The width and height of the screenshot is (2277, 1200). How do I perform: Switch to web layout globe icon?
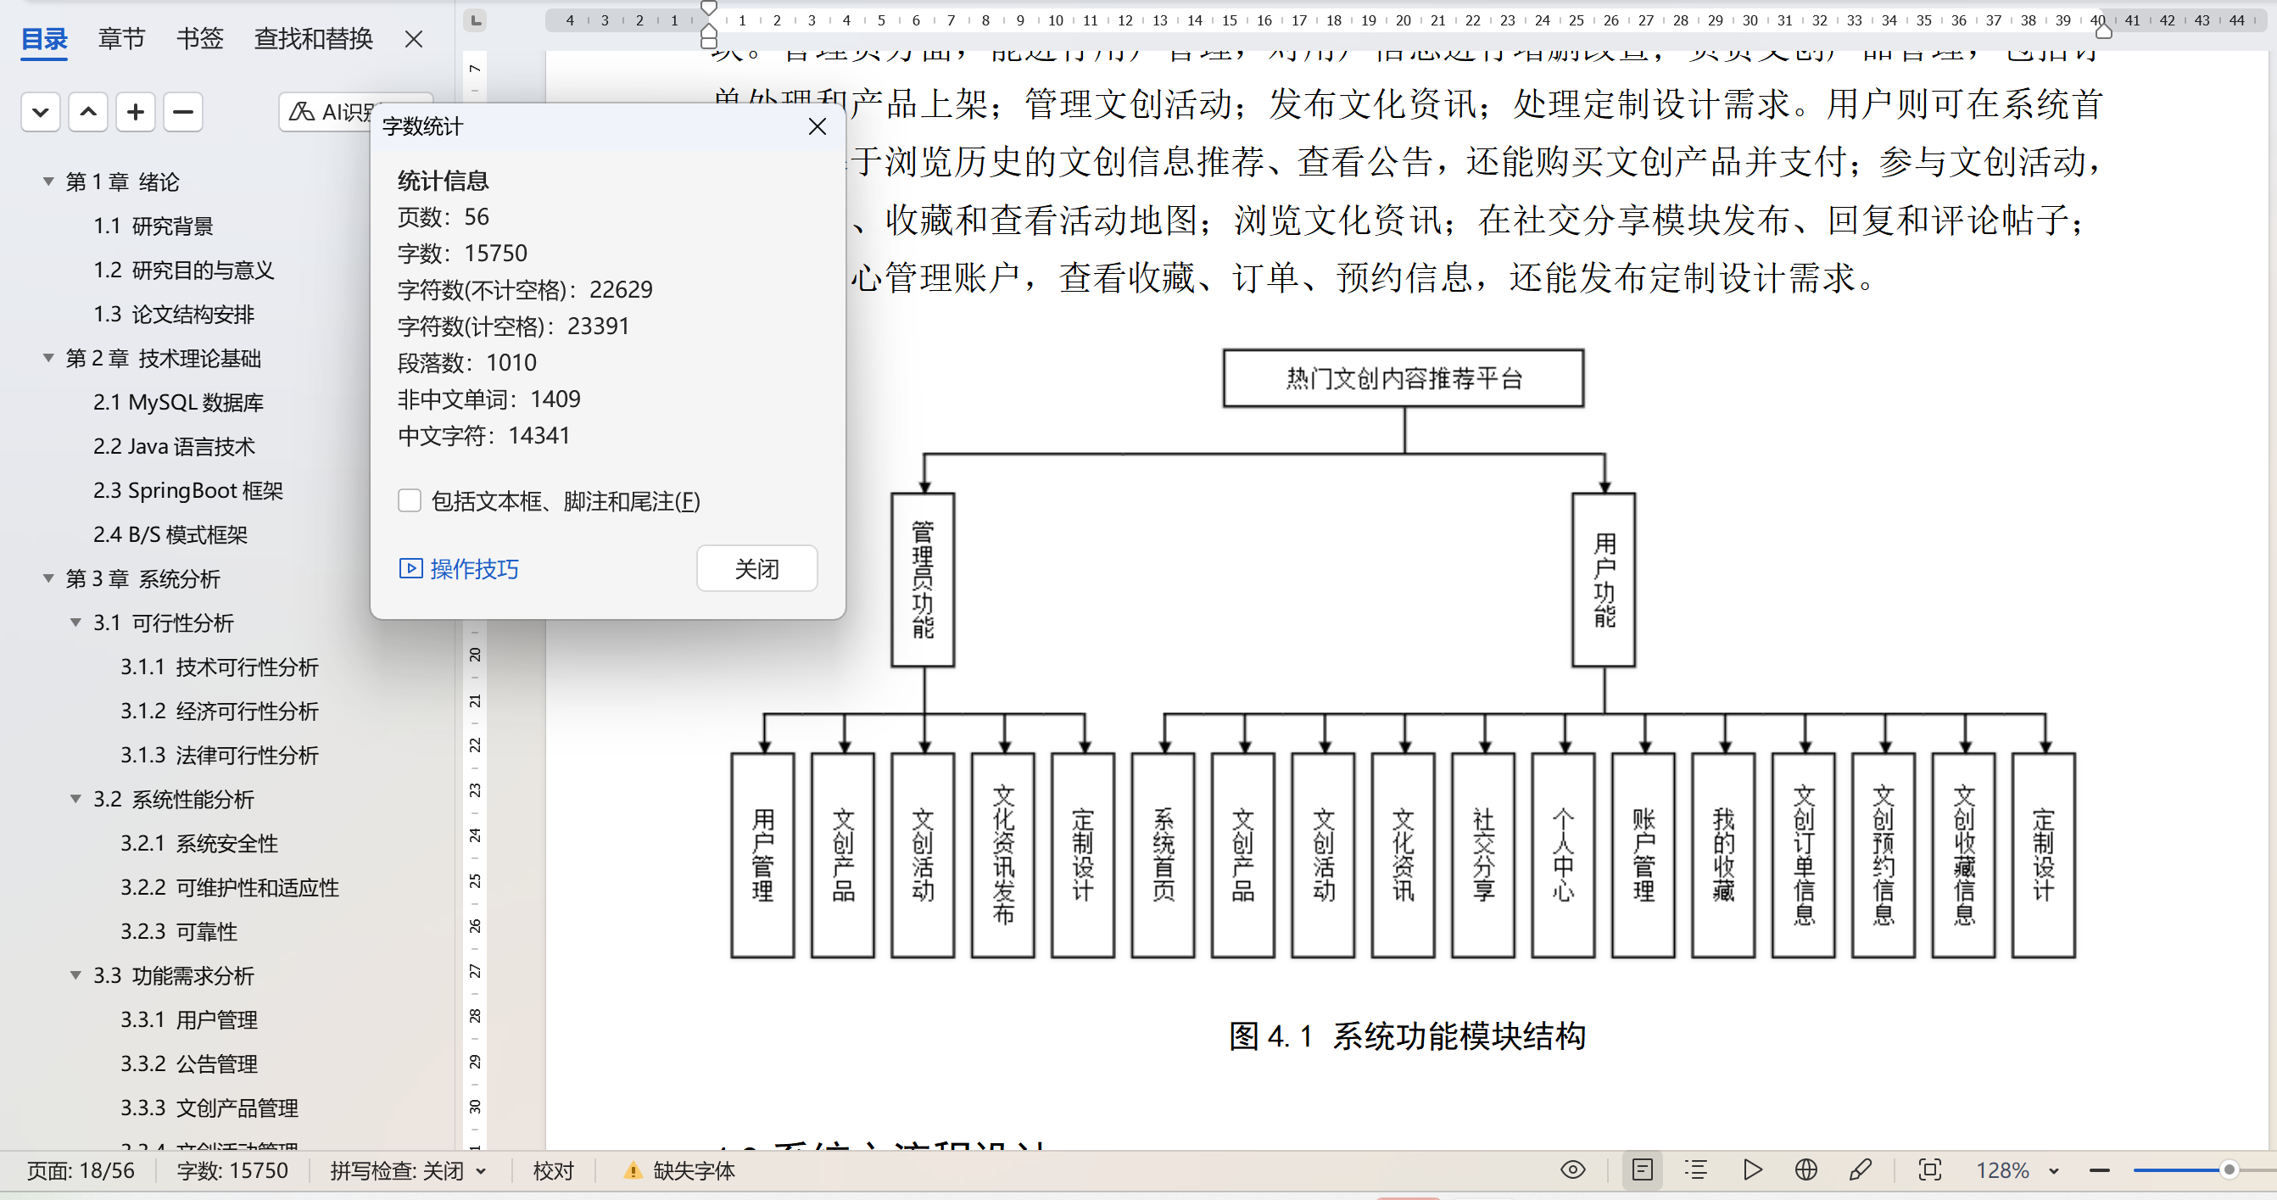click(1805, 1170)
